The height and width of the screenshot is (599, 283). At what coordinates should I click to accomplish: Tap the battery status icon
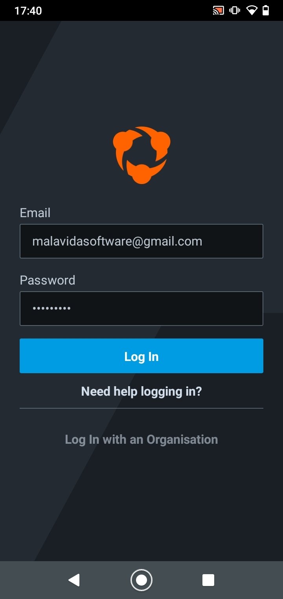[266, 11]
